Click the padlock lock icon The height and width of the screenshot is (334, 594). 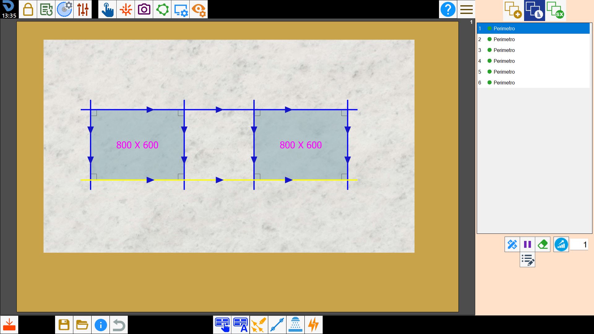[x=28, y=9]
